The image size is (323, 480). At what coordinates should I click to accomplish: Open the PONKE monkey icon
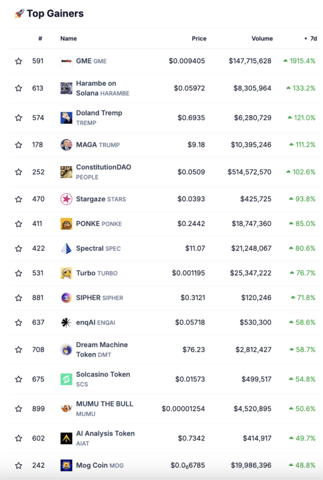pos(66,224)
